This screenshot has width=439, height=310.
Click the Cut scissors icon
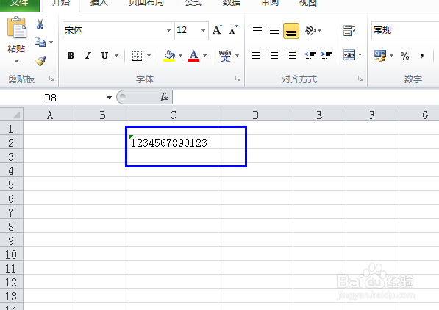[40, 24]
